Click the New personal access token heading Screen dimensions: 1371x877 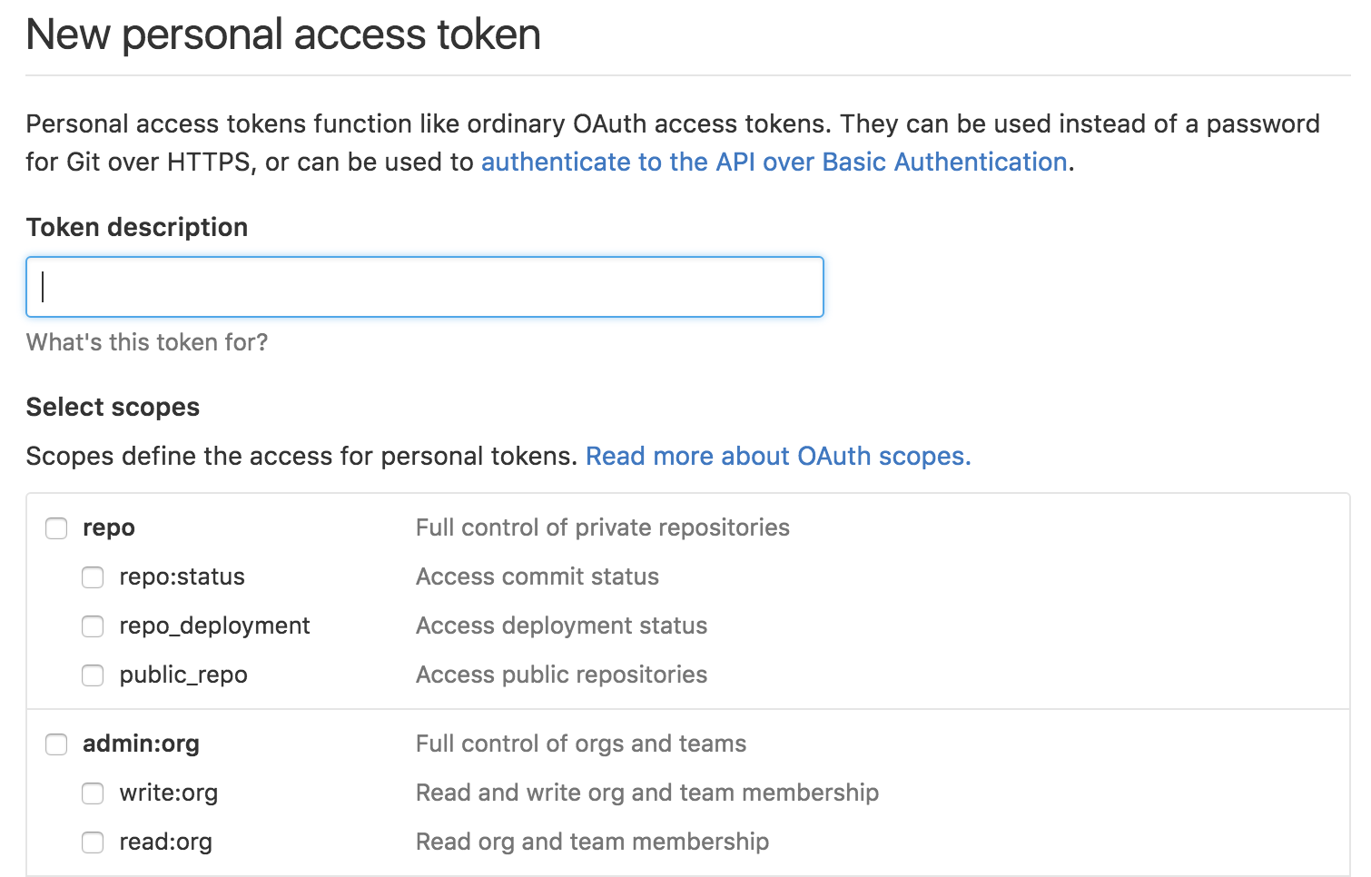pyautogui.click(x=283, y=34)
